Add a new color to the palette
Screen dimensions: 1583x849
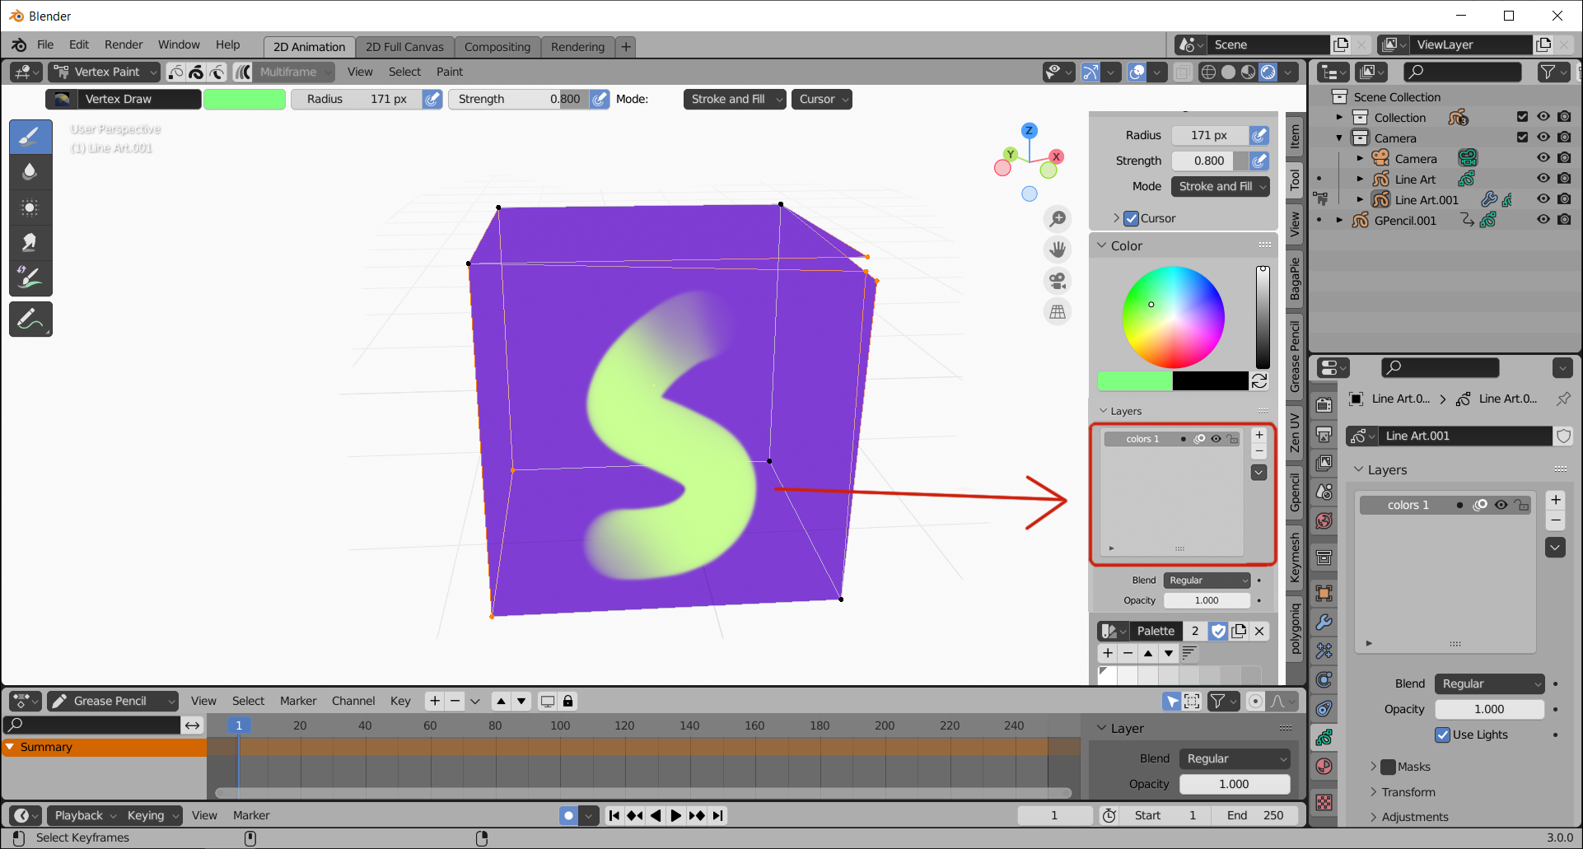point(1108,653)
